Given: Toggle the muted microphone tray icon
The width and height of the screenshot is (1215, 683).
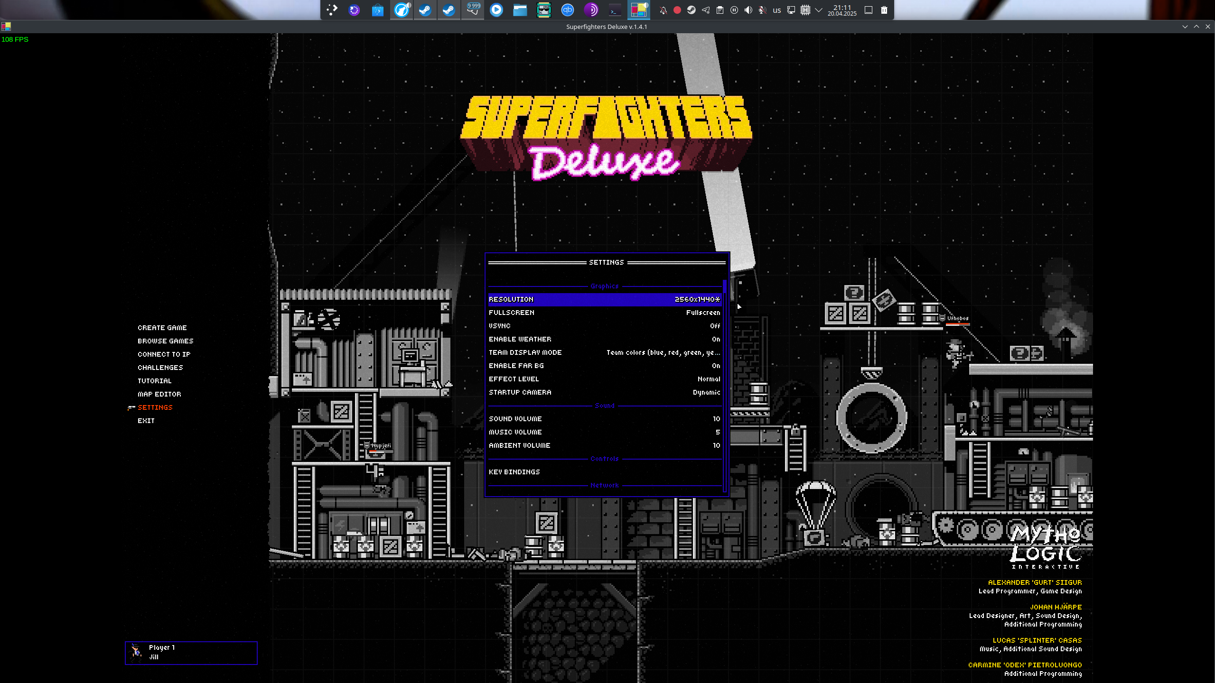Looking at the screenshot, I should tap(762, 10).
